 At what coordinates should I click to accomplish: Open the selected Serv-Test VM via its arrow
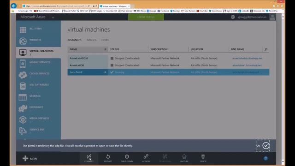pyautogui.click(x=105, y=72)
